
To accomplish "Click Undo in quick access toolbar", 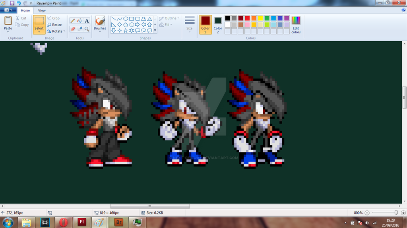I will pyautogui.click(x=19, y=3).
